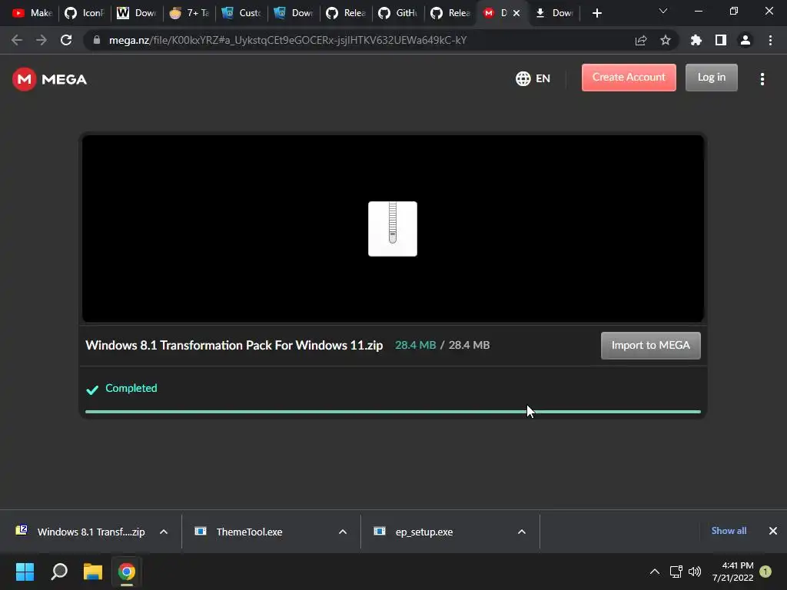Open MEGA page three-dot menu
Viewport: 787px width, 590px height.
(x=762, y=79)
